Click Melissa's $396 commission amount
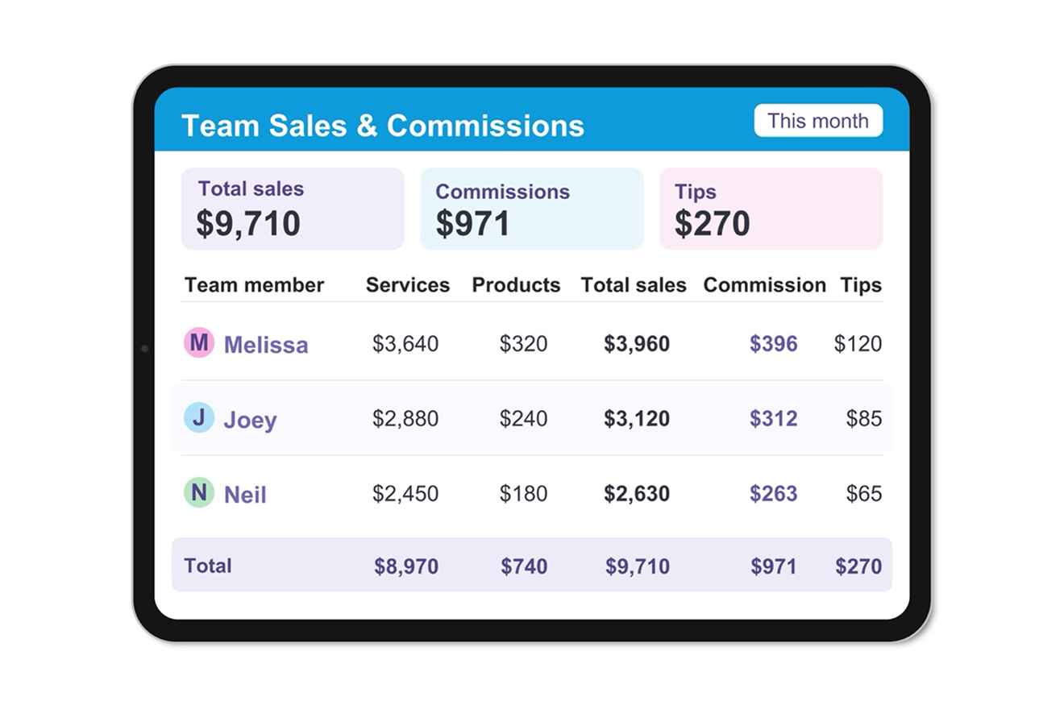This screenshot has width=1064, height=709. point(774,344)
